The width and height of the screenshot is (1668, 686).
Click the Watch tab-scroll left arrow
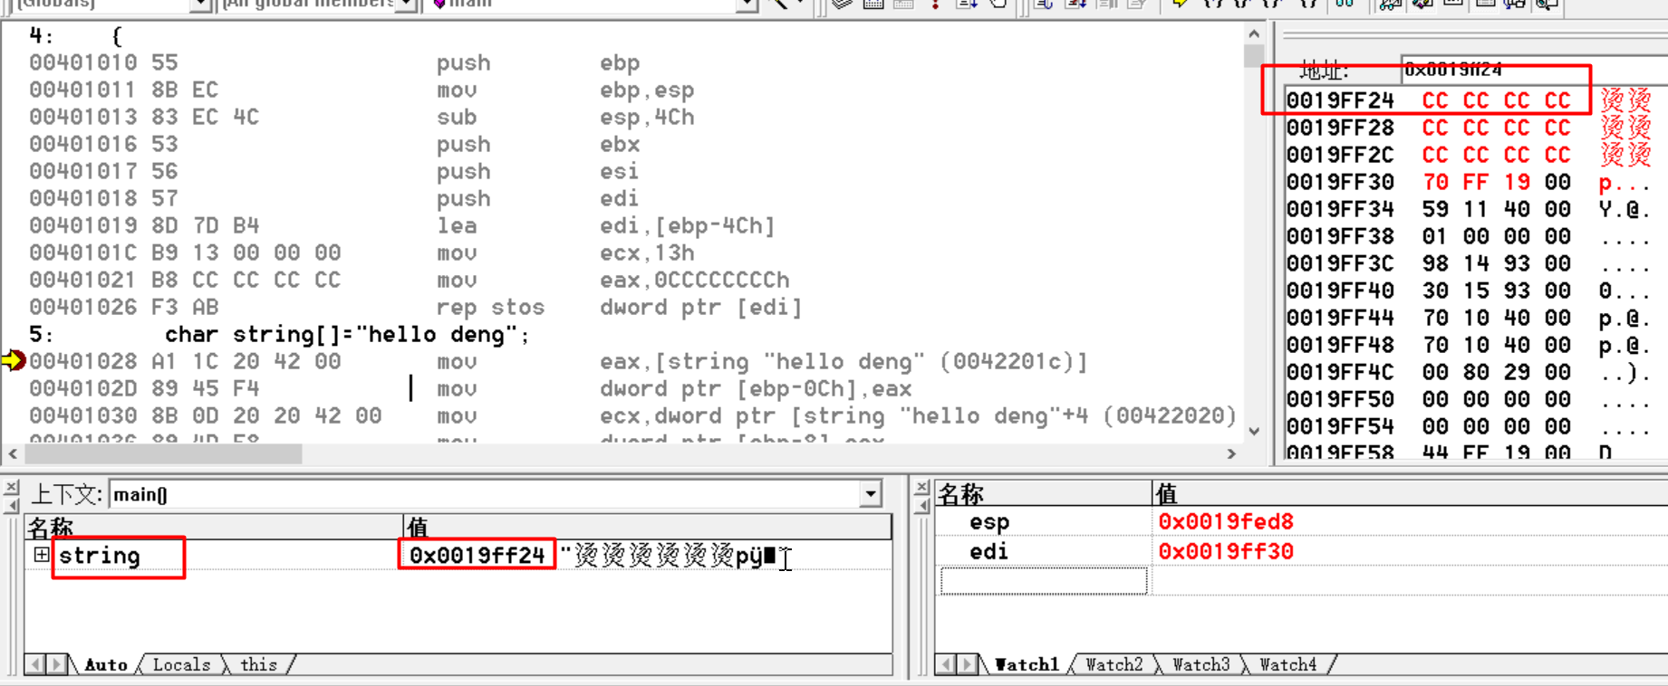click(947, 664)
